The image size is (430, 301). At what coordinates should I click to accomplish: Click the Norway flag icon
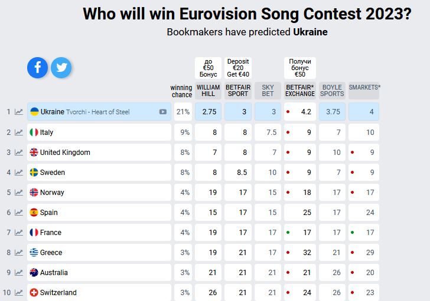(34, 193)
